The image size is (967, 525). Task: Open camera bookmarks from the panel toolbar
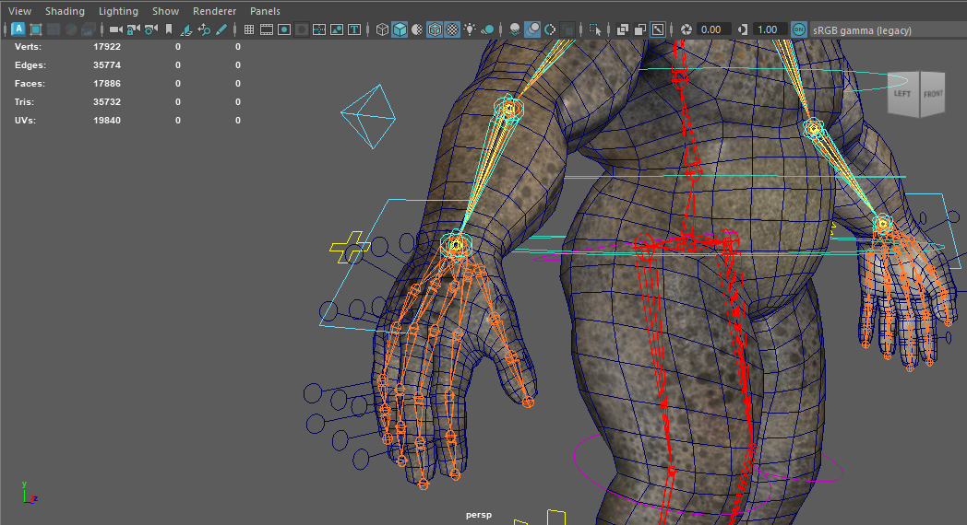tap(168, 29)
